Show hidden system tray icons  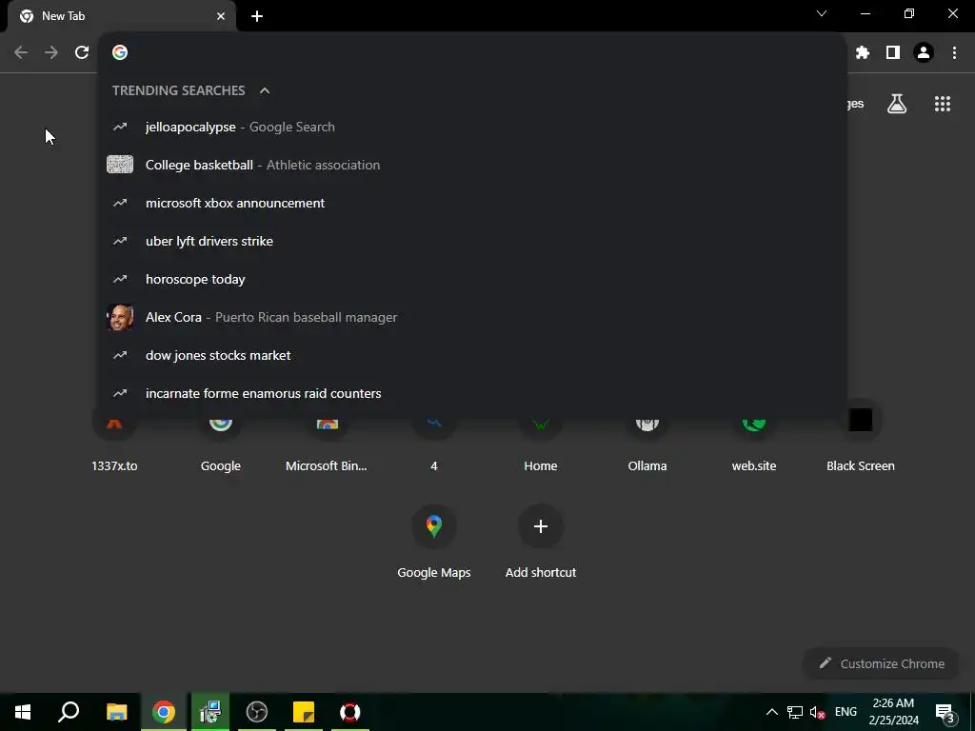(771, 712)
